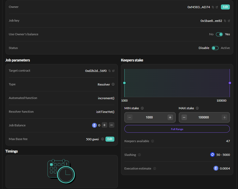The image size is (238, 189).
Task: Show info for Resolver type
Action: pos(113,84)
